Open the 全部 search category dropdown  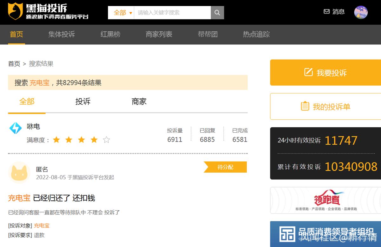tap(121, 13)
